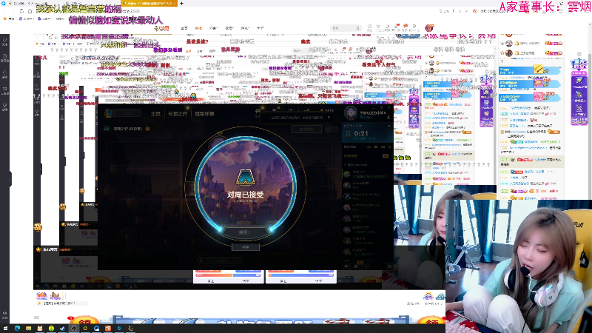Switch to the 云顶之弈 tab
592x333 pixels.
pos(178,114)
